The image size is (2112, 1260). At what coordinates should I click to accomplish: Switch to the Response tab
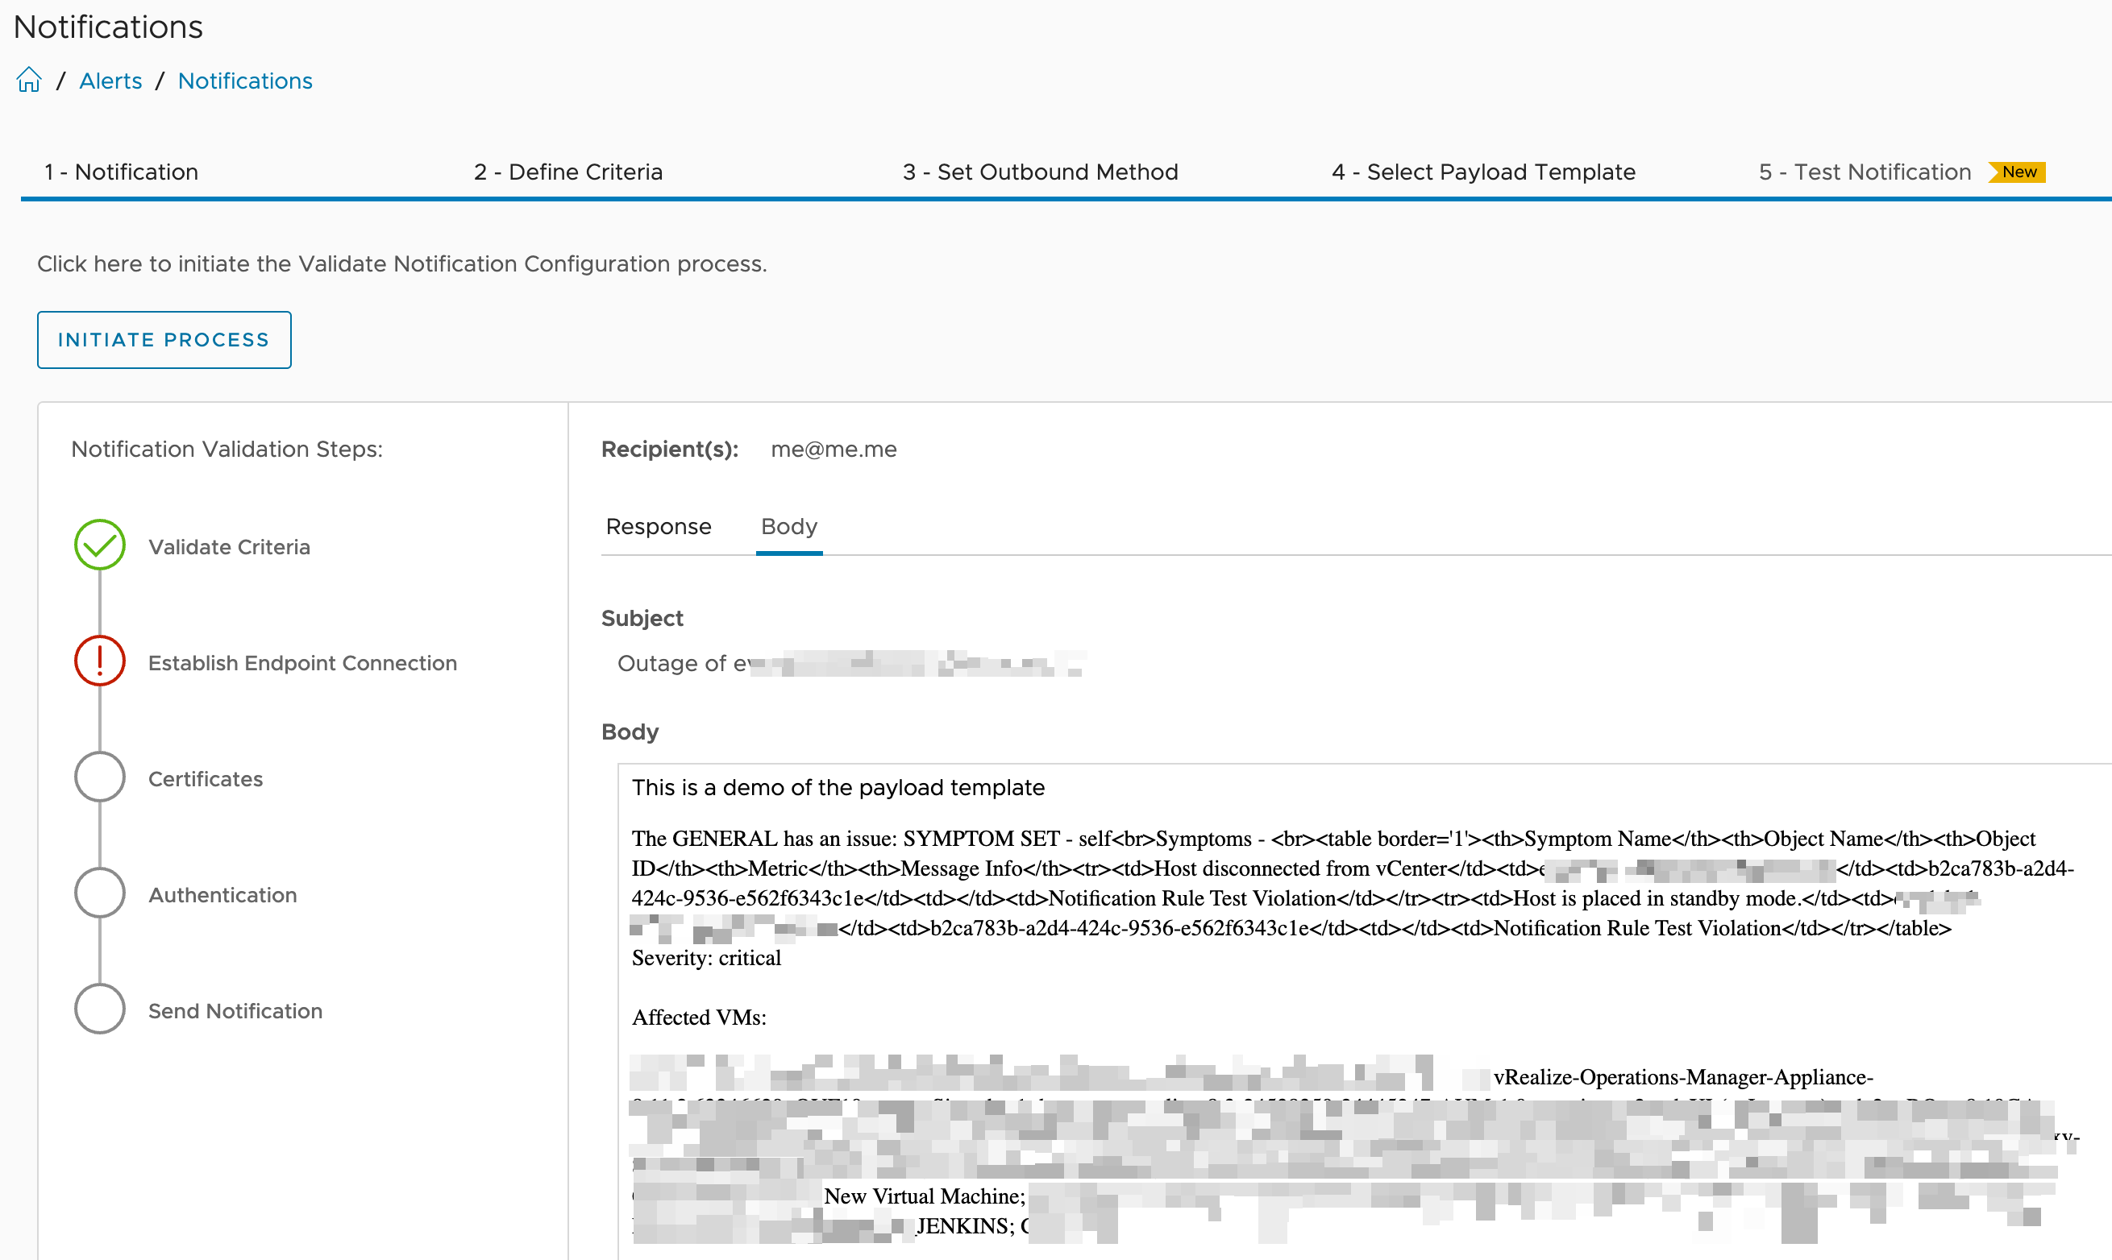(658, 526)
